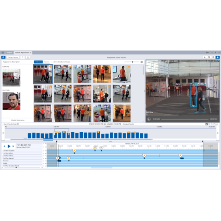Image resolution: width=221 pixels, height=221 pixels.
Task: Seek on the video preview progress bar
Action: 185,119
